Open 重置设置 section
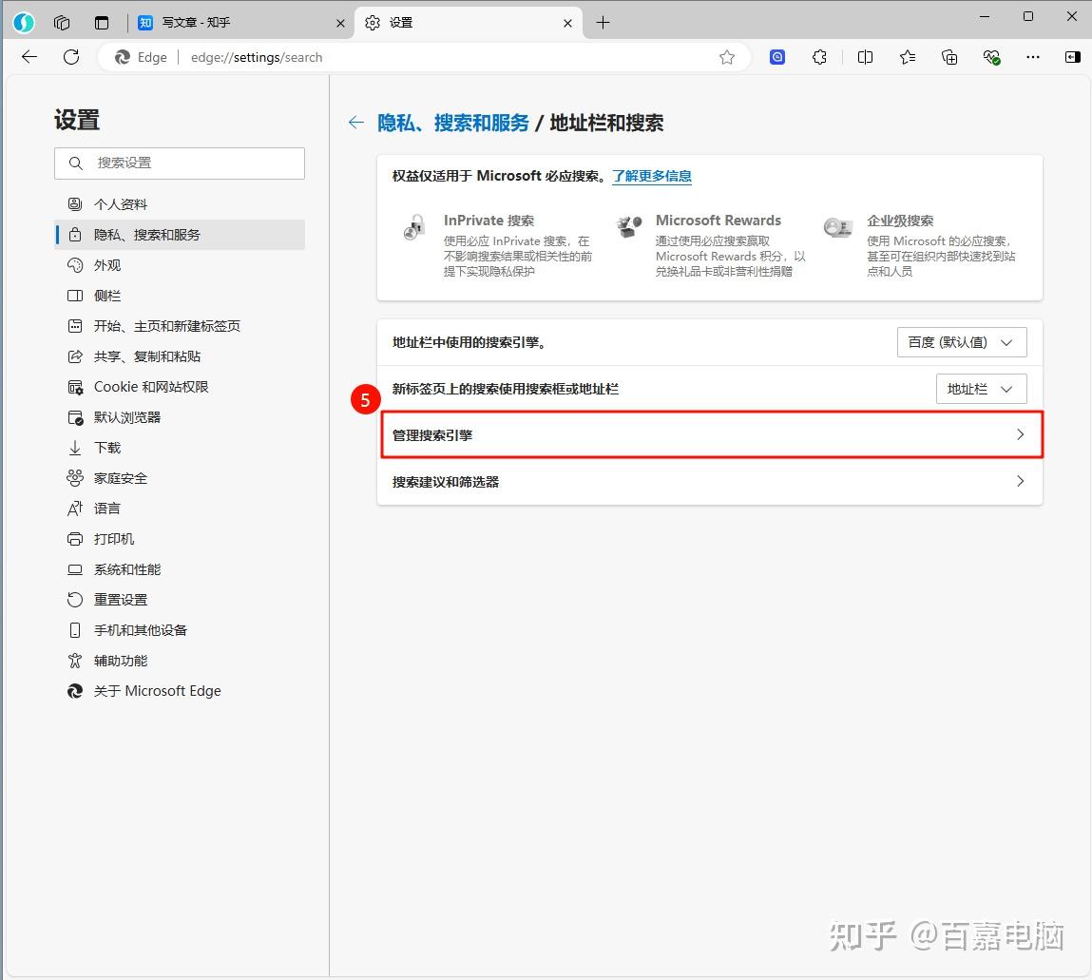 180,600
